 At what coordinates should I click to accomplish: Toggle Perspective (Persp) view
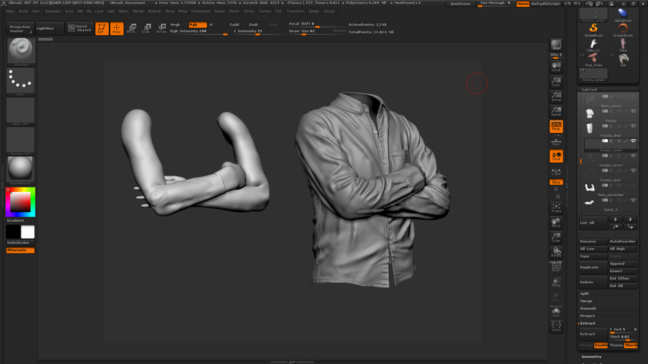coord(556,126)
